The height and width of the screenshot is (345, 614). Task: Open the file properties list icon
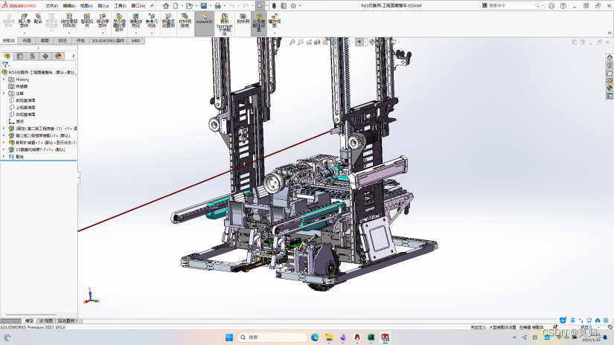(x=284, y=6)
